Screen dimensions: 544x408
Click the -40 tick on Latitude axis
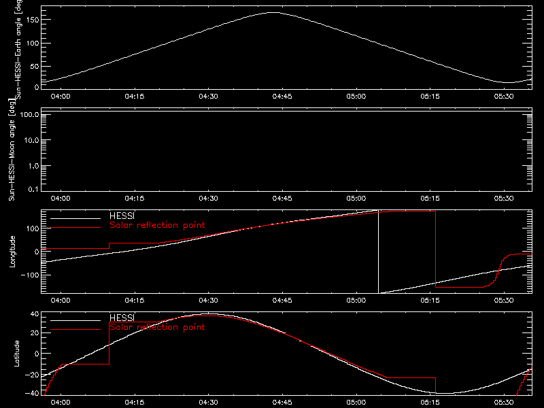click(x=33, y=394)
